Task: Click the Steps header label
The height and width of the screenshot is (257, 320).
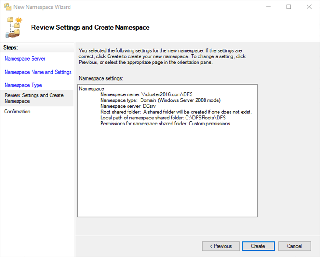Action: [10, 48]
